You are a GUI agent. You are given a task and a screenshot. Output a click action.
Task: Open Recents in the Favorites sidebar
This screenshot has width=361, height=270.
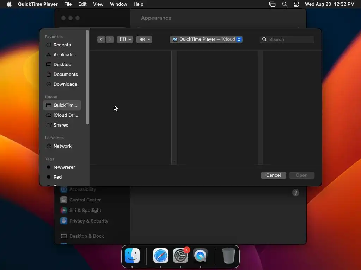(62, 45)
